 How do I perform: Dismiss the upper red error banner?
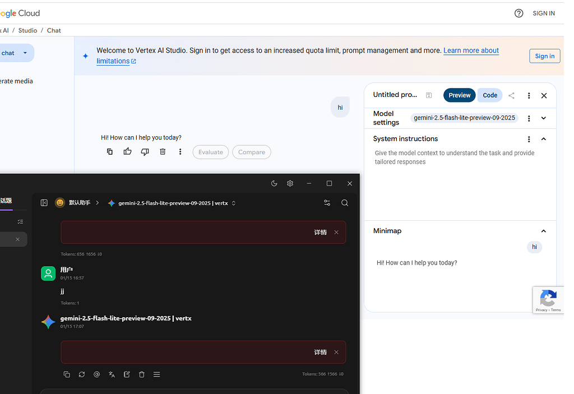coord(336,232)
